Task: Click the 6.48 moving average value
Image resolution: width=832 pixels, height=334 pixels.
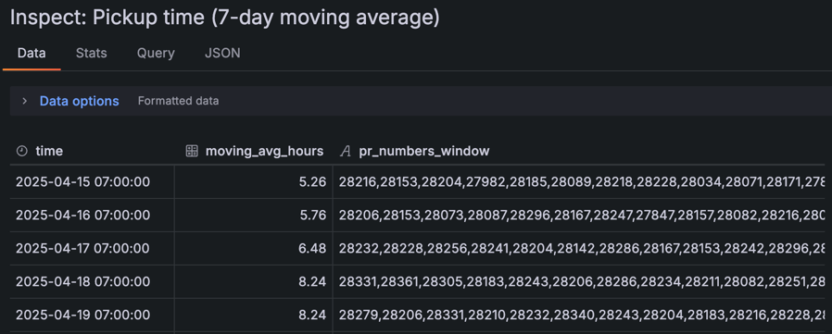Action: point(312,248)
